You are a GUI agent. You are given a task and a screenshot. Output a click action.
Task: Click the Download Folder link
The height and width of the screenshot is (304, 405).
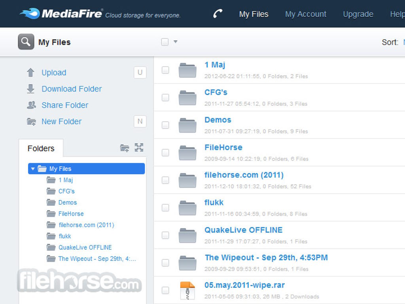(x=72, y=89)
